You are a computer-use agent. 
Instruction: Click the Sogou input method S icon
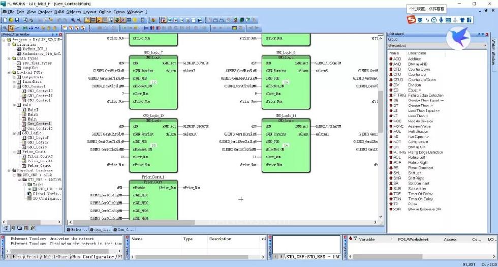click(410, 20)
